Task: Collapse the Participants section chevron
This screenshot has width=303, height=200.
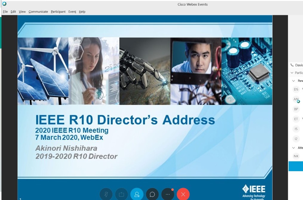Action: (292, 73)
